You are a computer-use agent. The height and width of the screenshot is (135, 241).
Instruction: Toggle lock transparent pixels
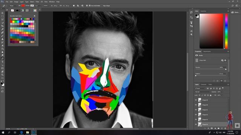pos(200,95)
